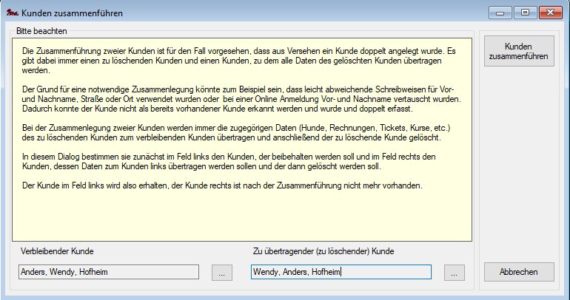Click the application icon in the title bar
The width and height of the screenshot is (570, 300).
pos(12,13)
